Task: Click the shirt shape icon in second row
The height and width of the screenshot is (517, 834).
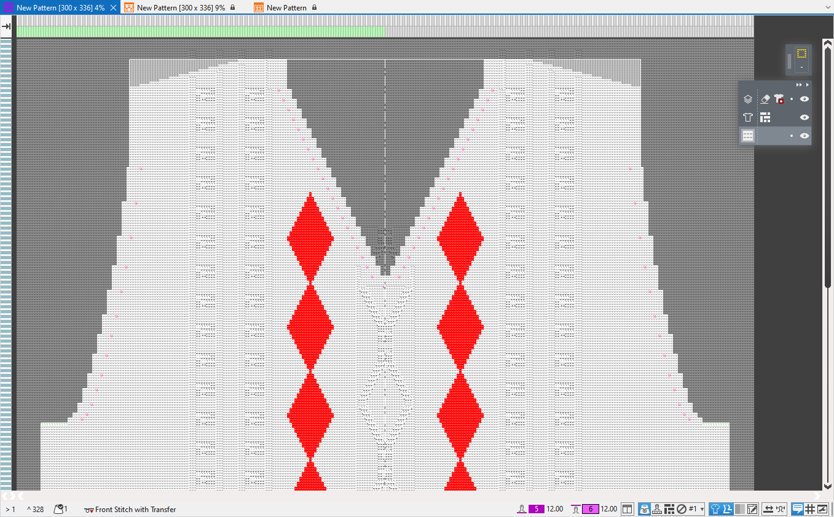Action: tap(748, 117)
